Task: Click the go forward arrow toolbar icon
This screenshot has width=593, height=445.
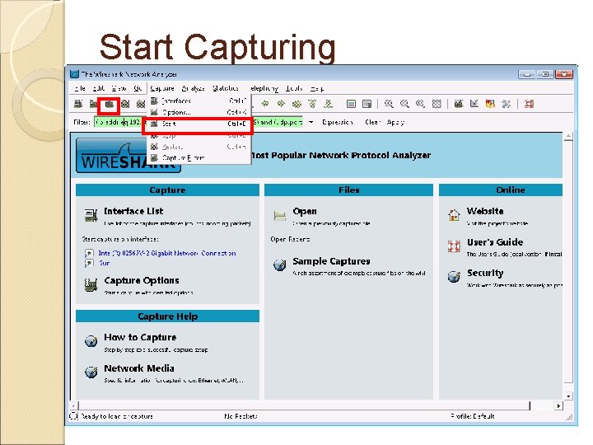Action: click(281, 103)
